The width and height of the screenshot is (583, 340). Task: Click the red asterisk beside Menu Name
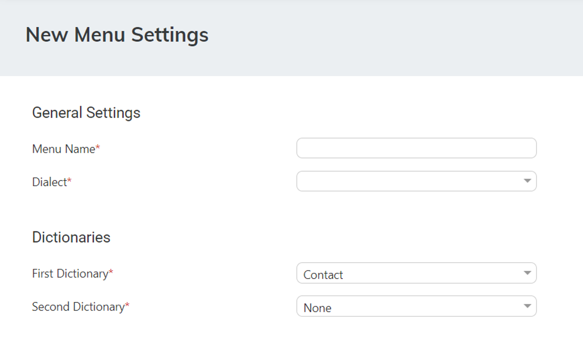coord(98,148)
